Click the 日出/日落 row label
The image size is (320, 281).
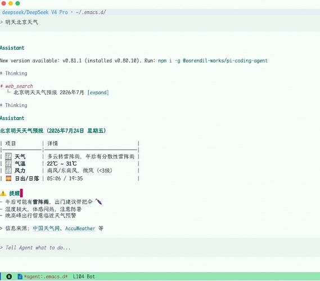point(27,179)
